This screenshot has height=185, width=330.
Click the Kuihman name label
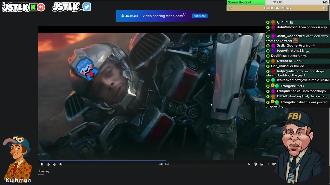point(18,180)
